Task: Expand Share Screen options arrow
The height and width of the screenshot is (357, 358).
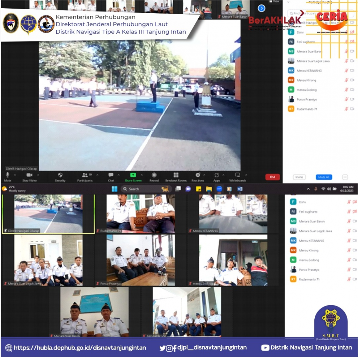Action: tap(142, 175)
